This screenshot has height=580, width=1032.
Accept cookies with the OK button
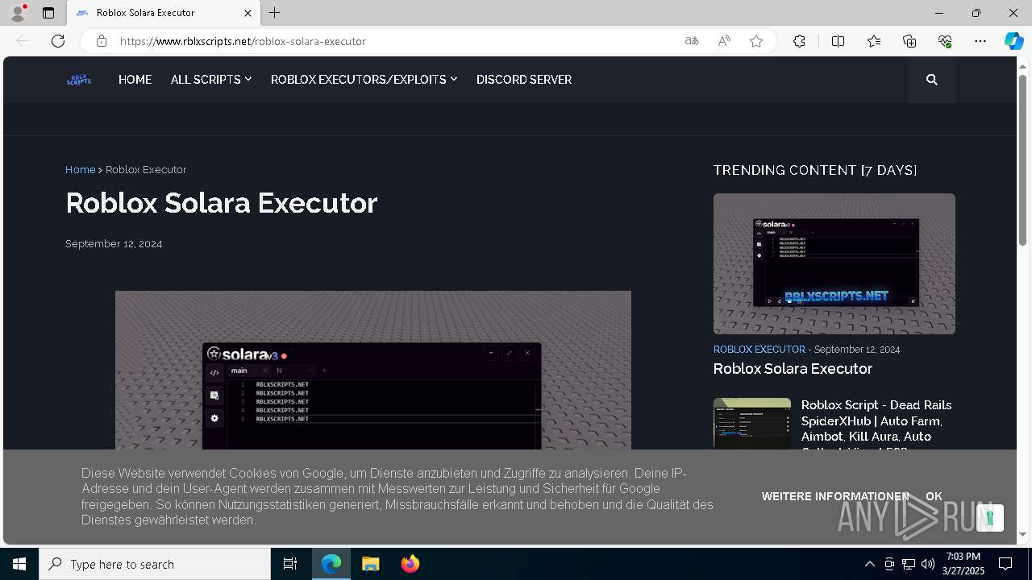[x=934, y=496]
